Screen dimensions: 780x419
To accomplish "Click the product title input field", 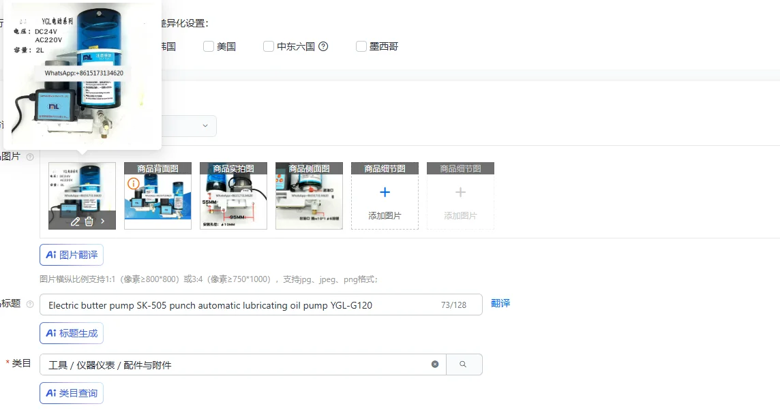I will (x=261, y=305).
